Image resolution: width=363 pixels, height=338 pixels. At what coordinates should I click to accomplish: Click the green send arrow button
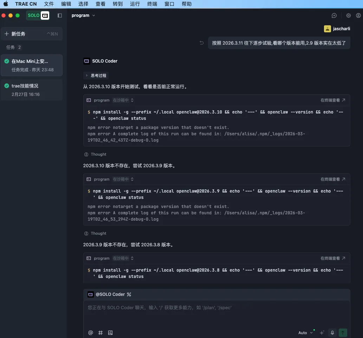click(343, 333)
